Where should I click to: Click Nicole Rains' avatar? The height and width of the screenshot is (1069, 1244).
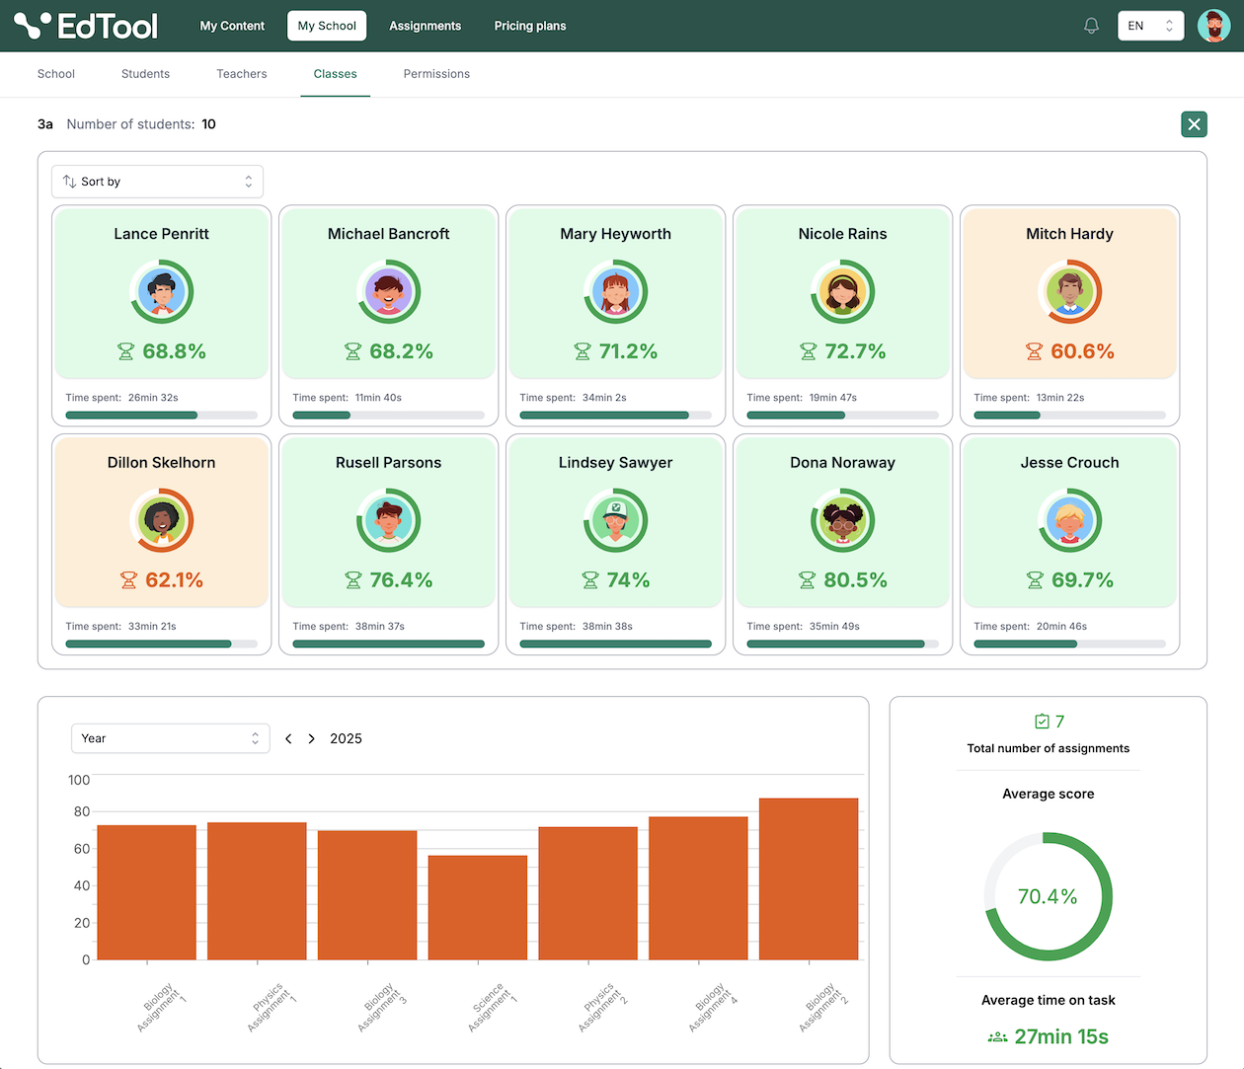tap(843, 291)
